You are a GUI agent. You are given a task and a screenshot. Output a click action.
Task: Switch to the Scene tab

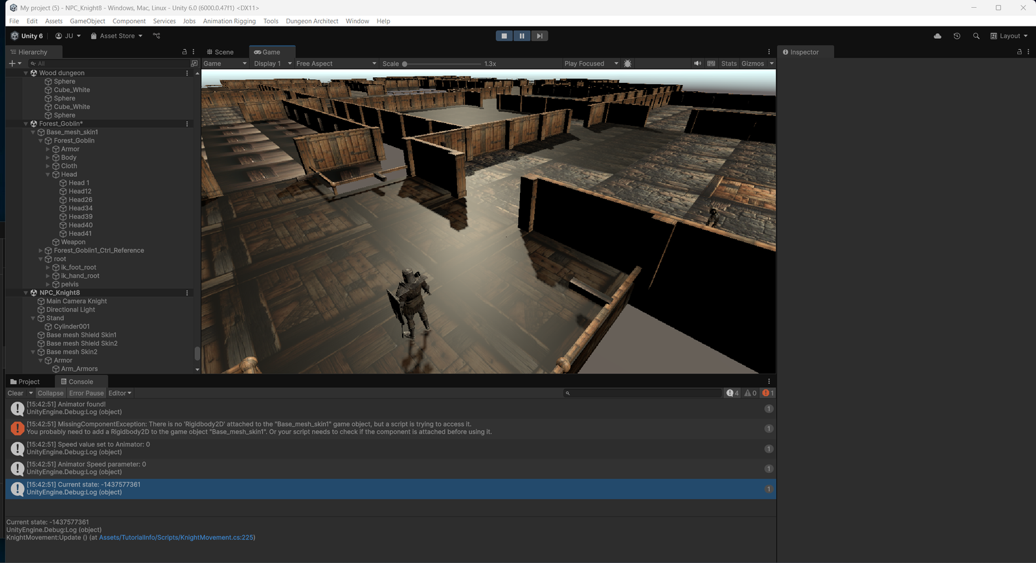[220, 52]
